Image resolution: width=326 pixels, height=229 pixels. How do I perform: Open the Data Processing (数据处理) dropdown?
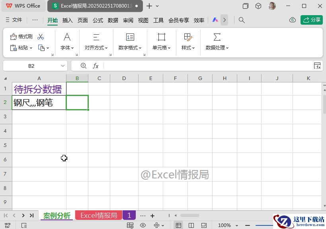pos(217,41)
